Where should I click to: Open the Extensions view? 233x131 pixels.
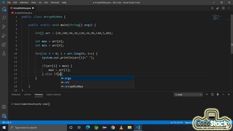tap(4, 44)
